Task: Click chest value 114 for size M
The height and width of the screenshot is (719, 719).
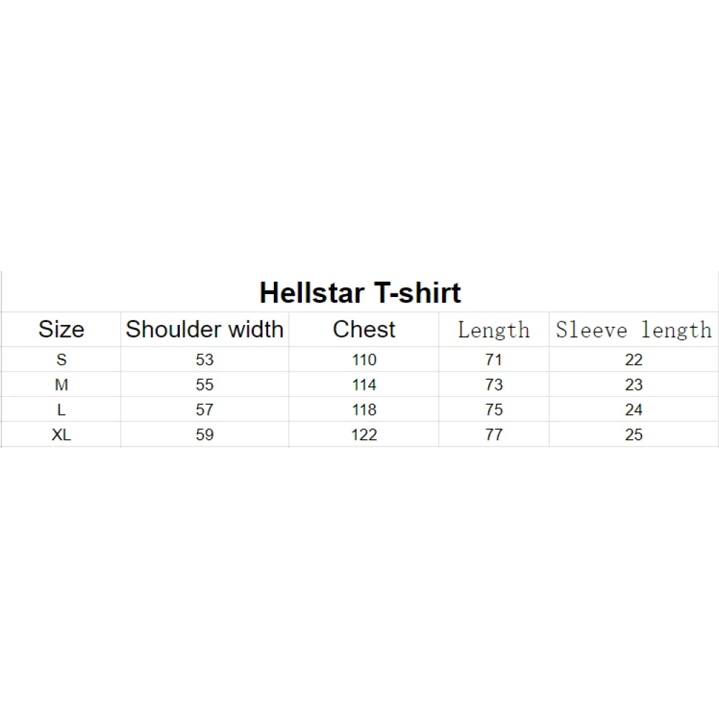Action: tap(364, 384)
